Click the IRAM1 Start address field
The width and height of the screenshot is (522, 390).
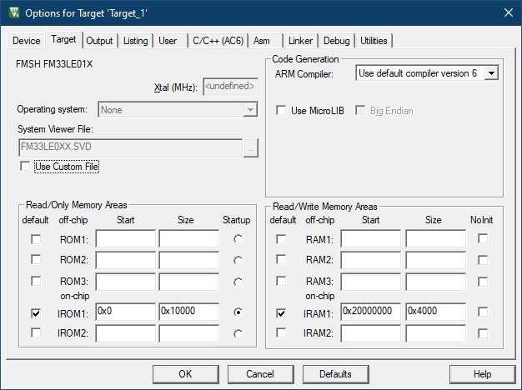click(x=370, y=312)
